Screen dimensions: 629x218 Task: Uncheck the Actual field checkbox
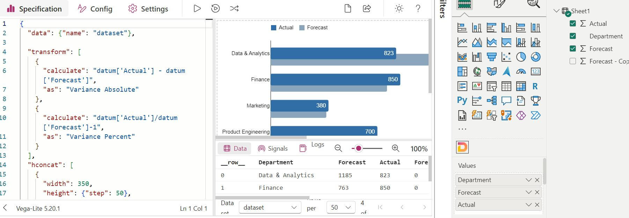click(572, 23)
